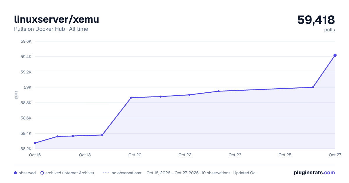This screenshot has height=183, width=349.
Task: Click the 'archived (Internet Archive)' legend label
Action: click(70, 173)
